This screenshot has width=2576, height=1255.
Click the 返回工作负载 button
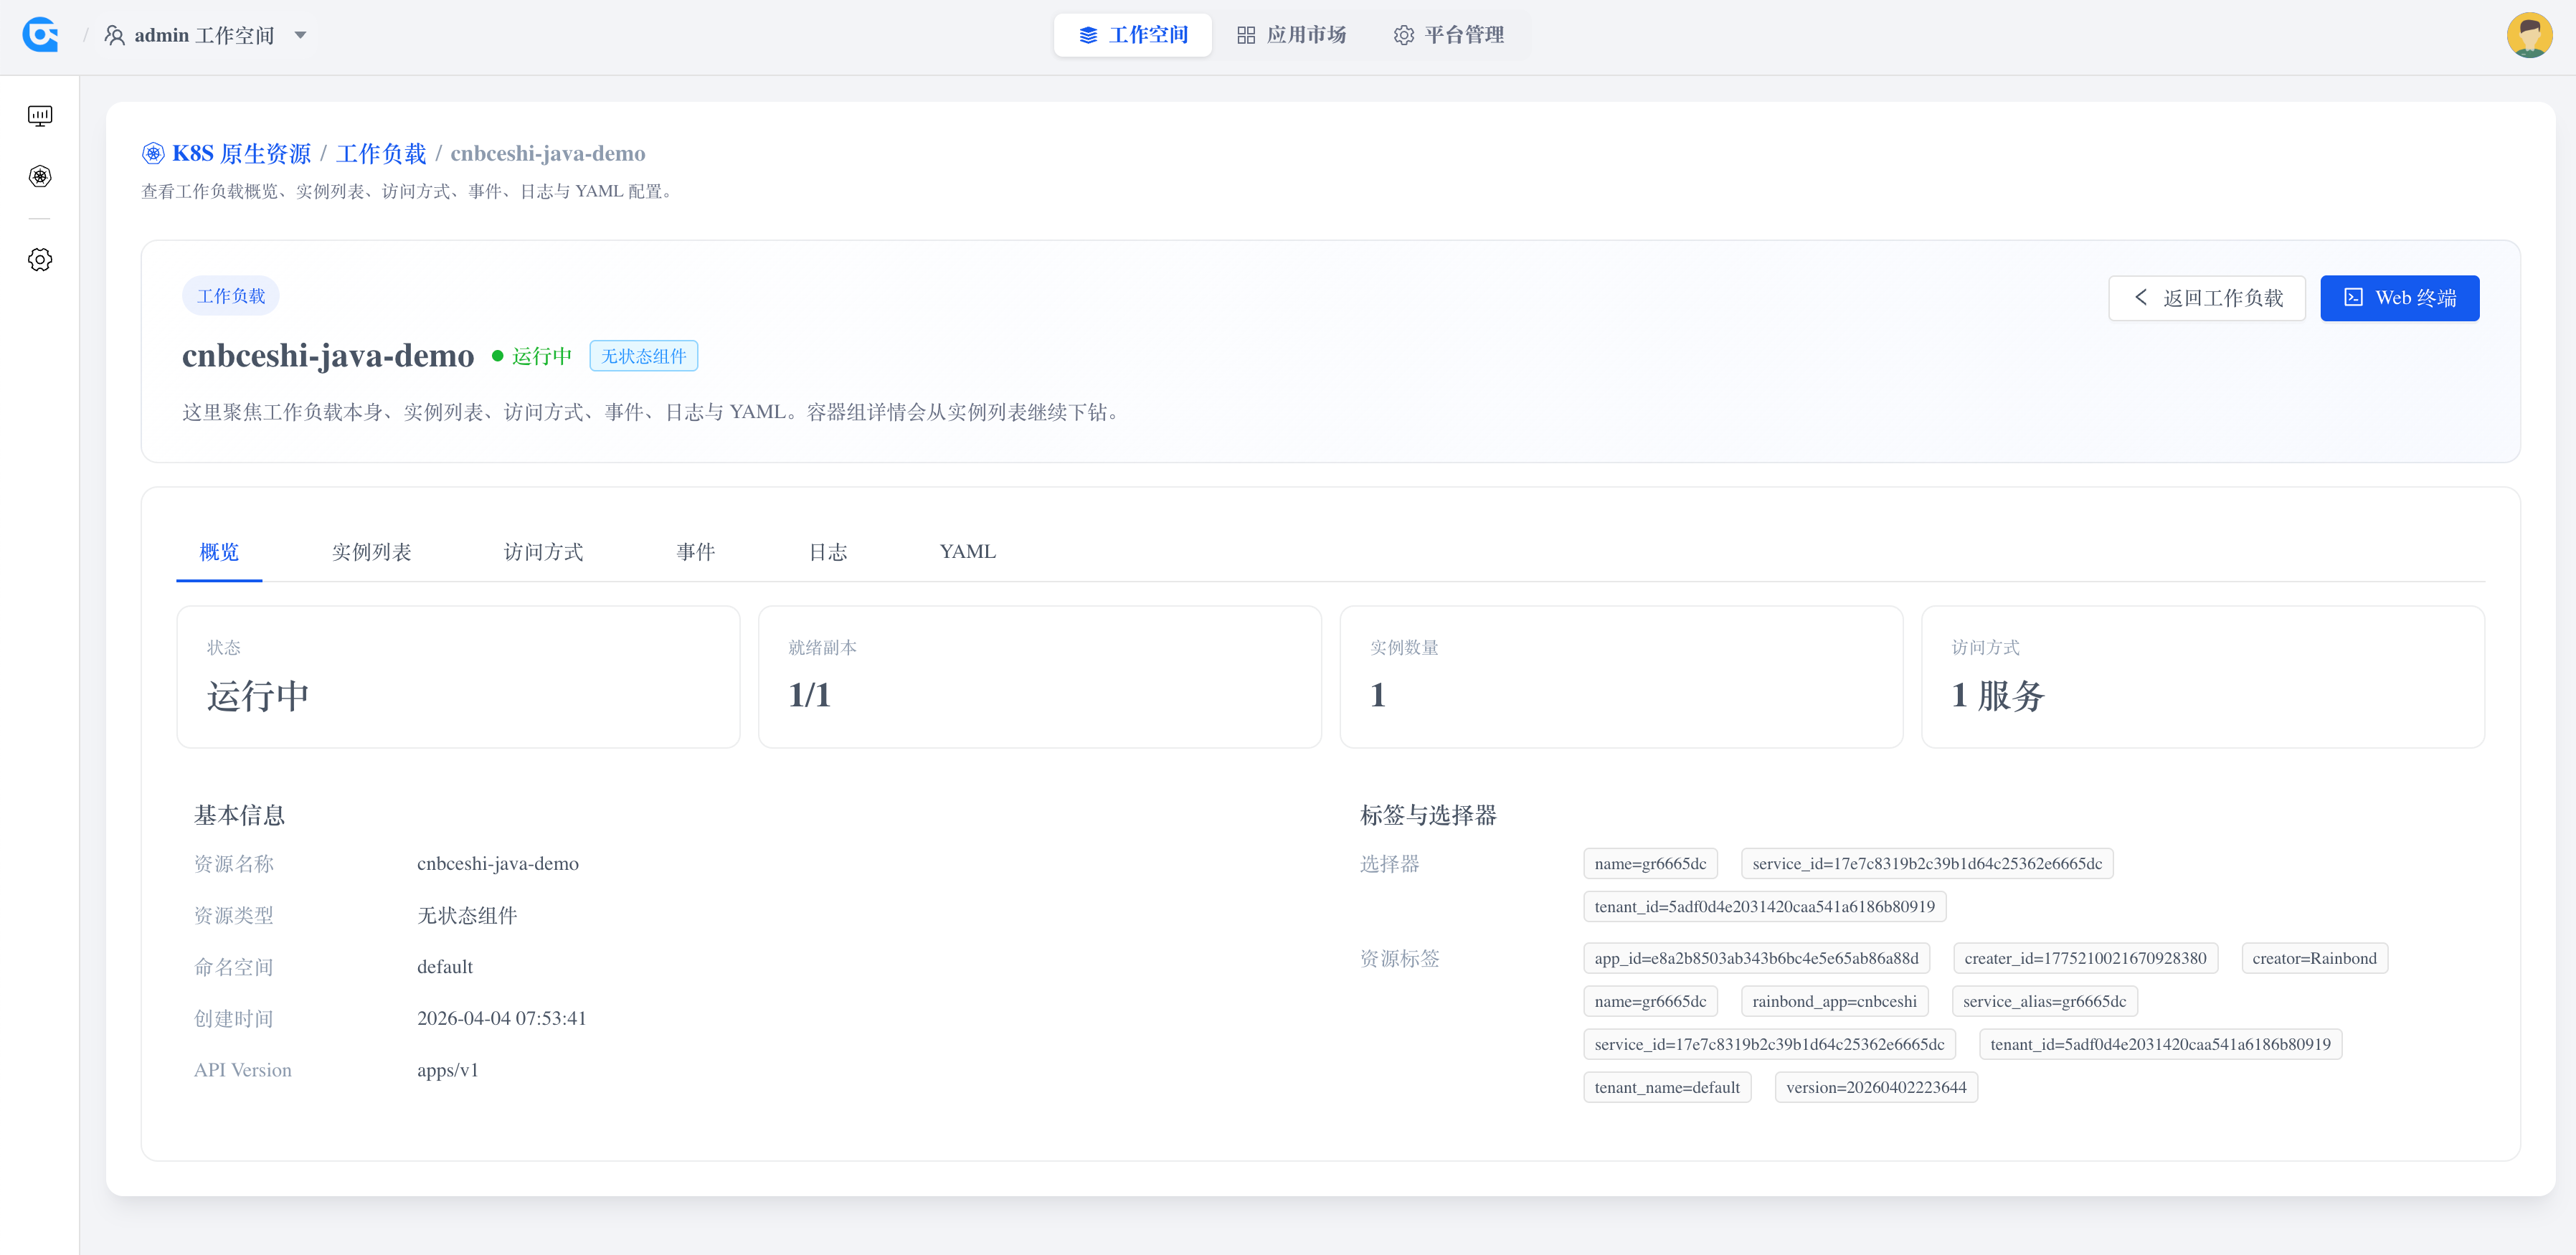pos(2207,297)
